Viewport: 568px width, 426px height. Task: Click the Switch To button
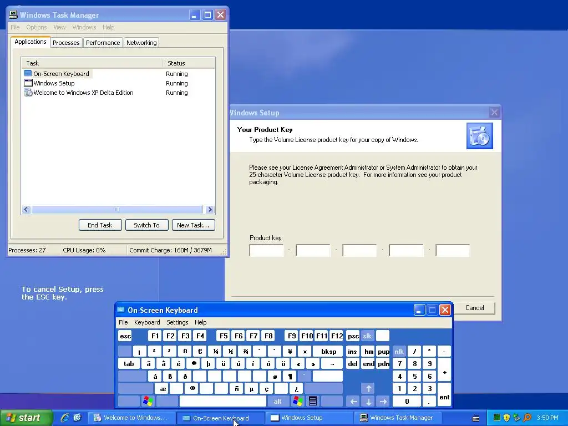click(146, 225)
